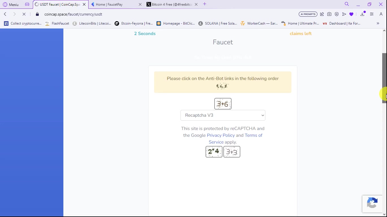Switch to the Home | FaucetPay tab

click(x=116, y=5)
